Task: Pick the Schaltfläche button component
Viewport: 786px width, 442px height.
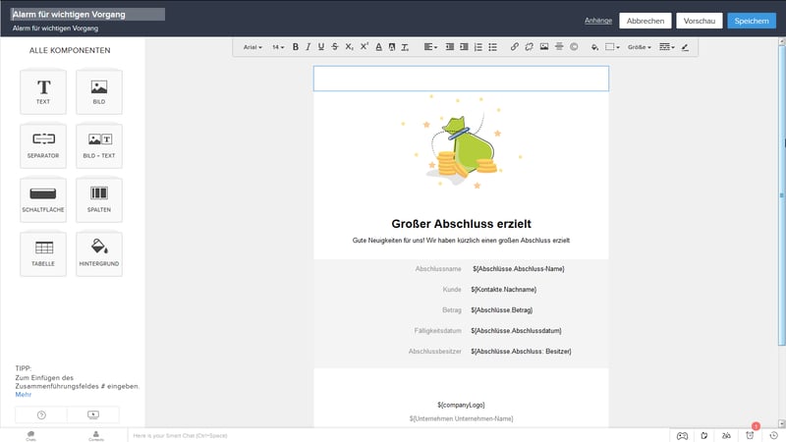Action: point(43,199)
